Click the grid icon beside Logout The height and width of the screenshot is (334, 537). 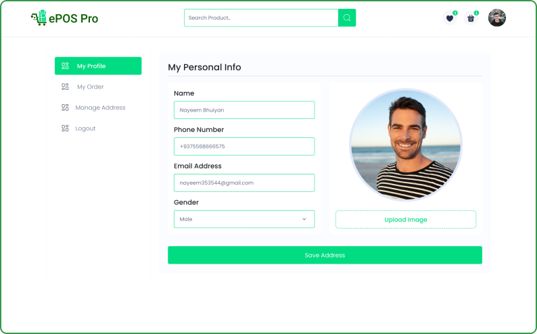point(65,128)
